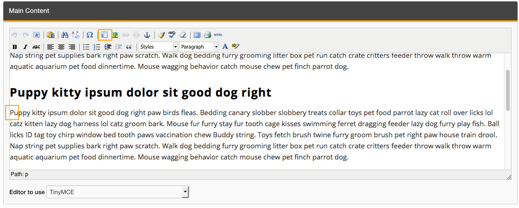The width and height of the screenshot is (519, 208).
Task: Click the text color A icon
Action: coord(225,47)
